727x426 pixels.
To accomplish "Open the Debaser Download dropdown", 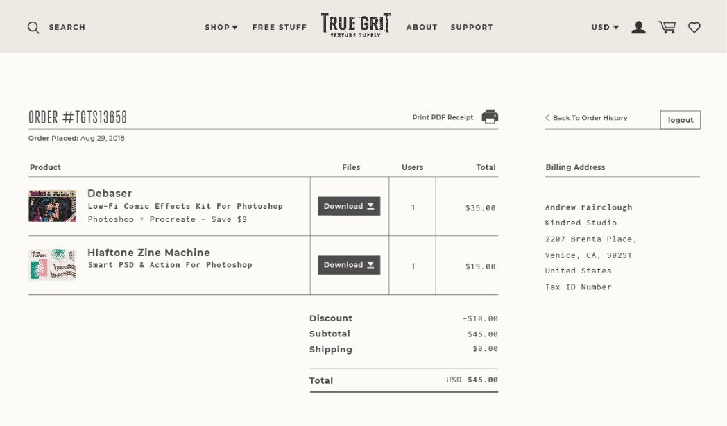I will pyautogui.click(x=349, y=206).
